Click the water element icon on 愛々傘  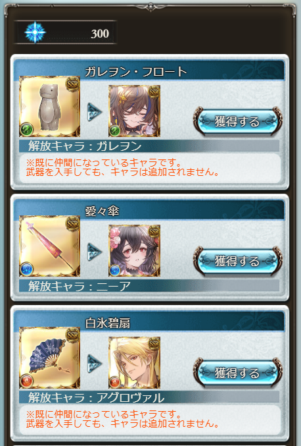27,269
